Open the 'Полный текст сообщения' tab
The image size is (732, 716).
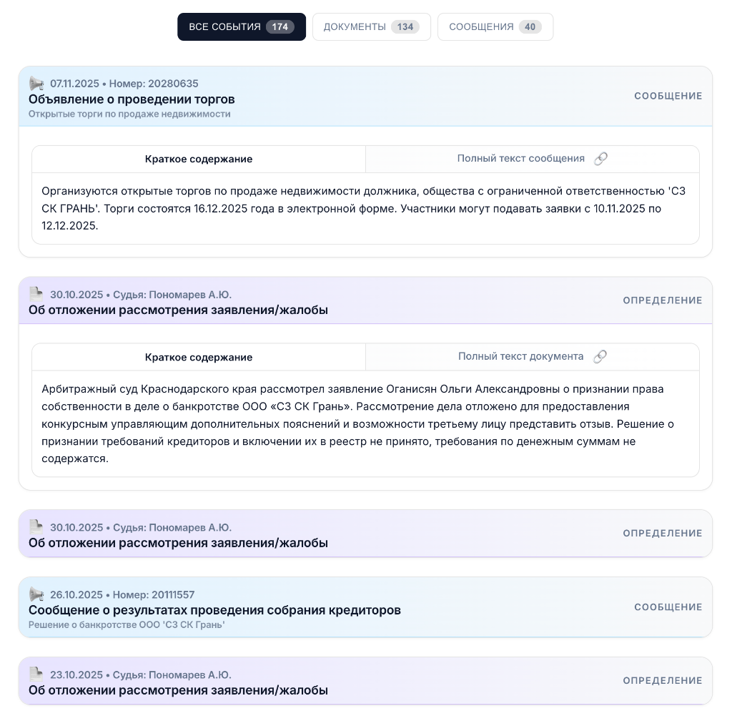tap(521, 158)
